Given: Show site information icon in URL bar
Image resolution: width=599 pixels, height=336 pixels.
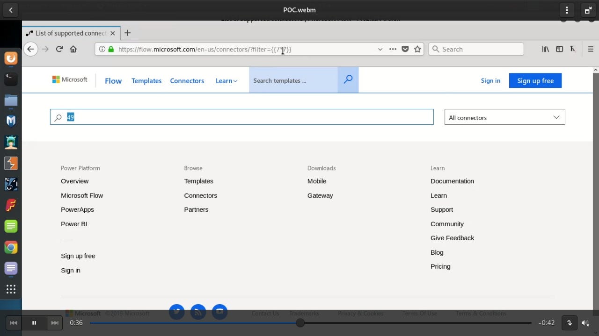Looking at the screenshot, I should [102, 49].
